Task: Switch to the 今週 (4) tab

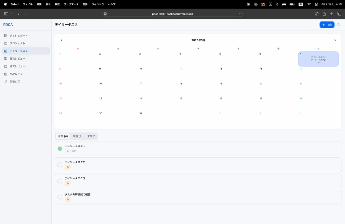Action: [78, 136]
